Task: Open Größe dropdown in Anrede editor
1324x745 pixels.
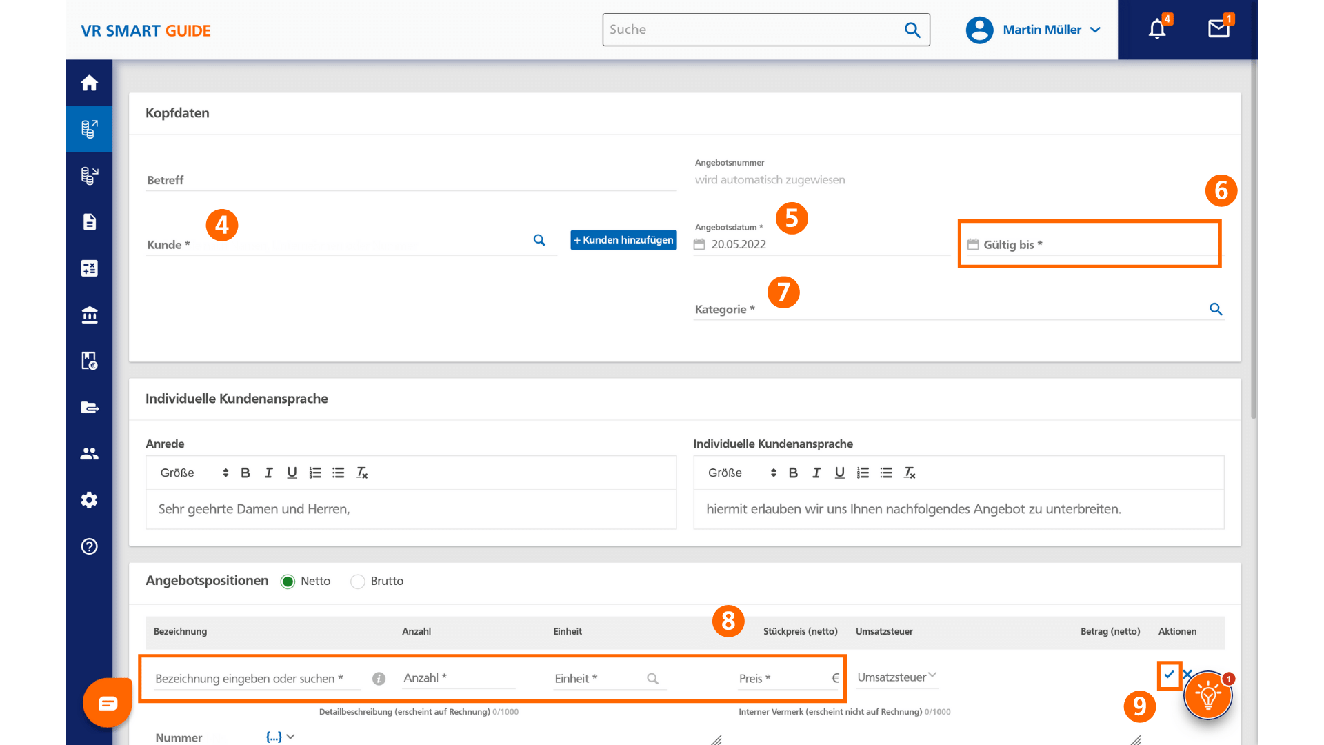Action: click(x=194, y=473)
